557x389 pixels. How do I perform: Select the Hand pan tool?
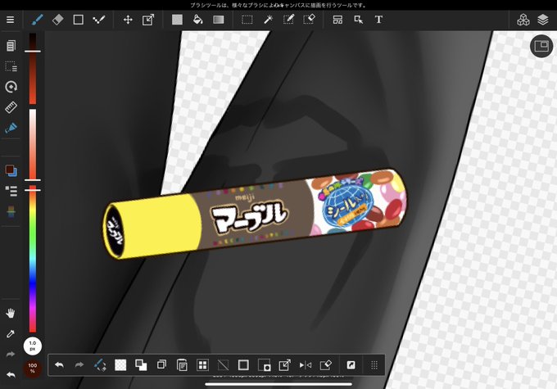point(11,314)
